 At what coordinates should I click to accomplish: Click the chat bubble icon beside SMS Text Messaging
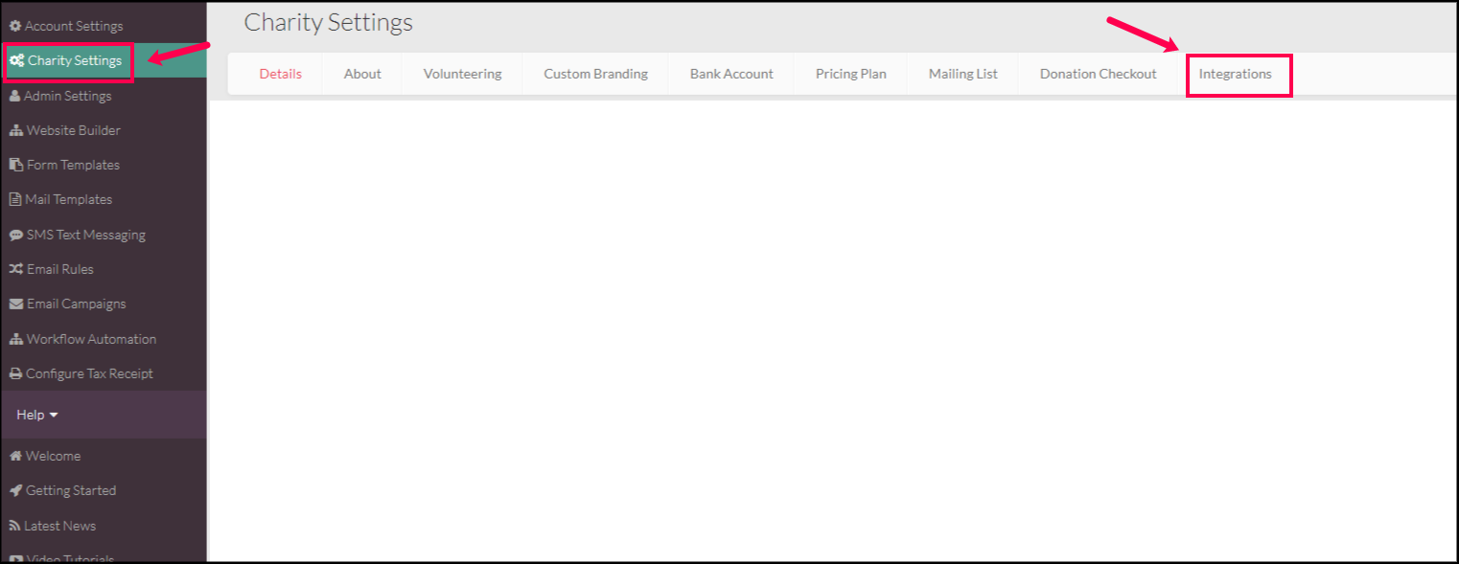pos(16,235)
